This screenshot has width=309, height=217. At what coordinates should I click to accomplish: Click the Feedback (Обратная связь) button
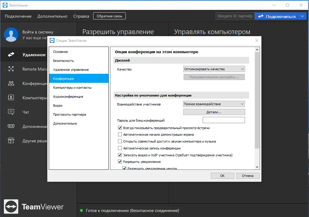109,16
